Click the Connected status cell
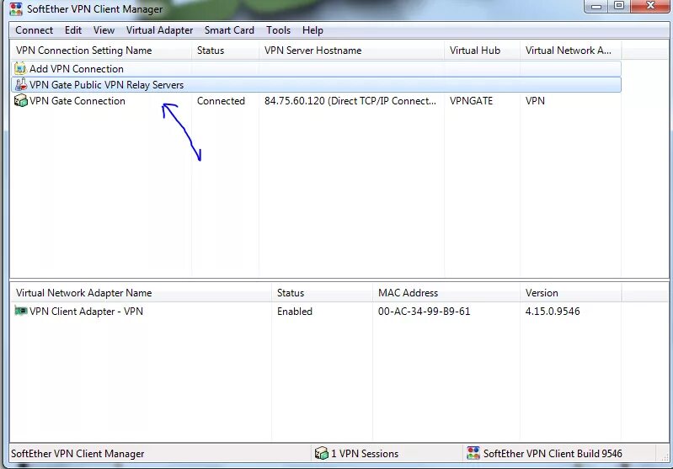The width and height of the screenshot is (673, 469). point(221,101)
